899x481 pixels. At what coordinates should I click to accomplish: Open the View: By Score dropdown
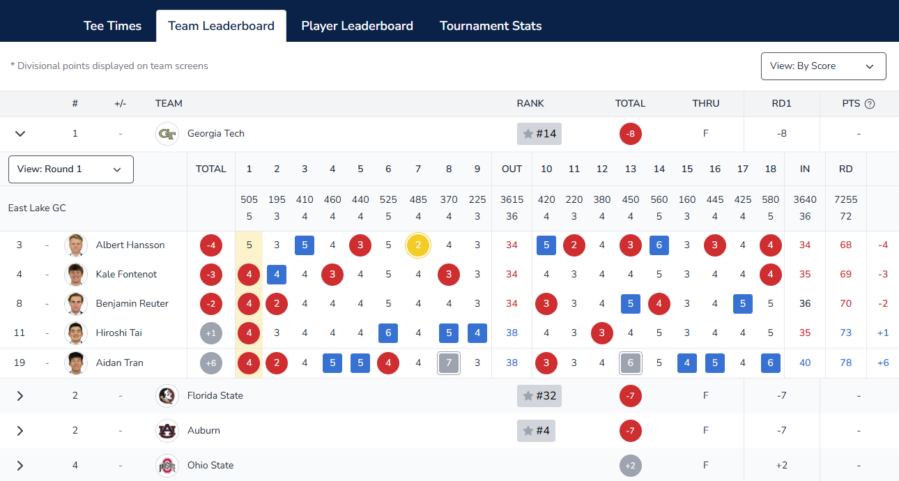point(824,66)
